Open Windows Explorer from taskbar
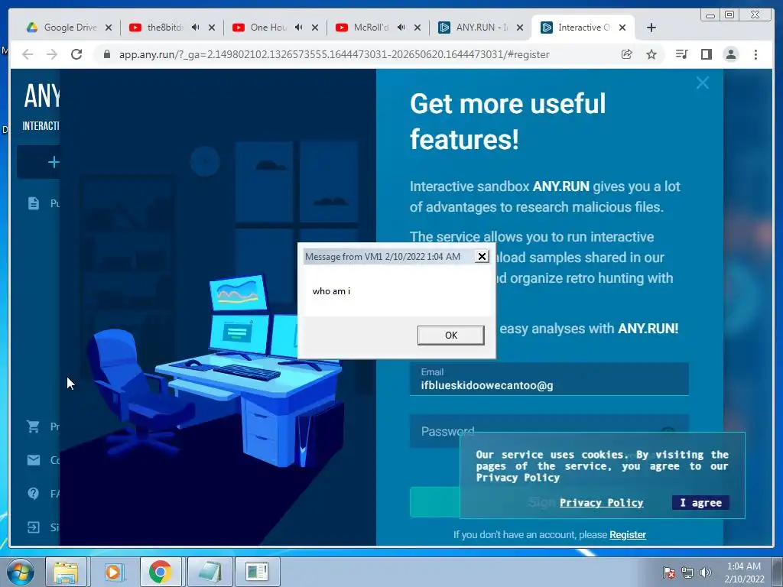Screen dimensions: 783x587 (66, 572)
